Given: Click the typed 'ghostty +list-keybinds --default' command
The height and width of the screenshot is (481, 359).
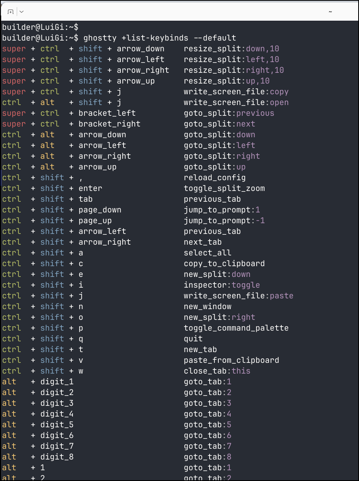Looking at the screenshot, I should (x=160, y=38).
